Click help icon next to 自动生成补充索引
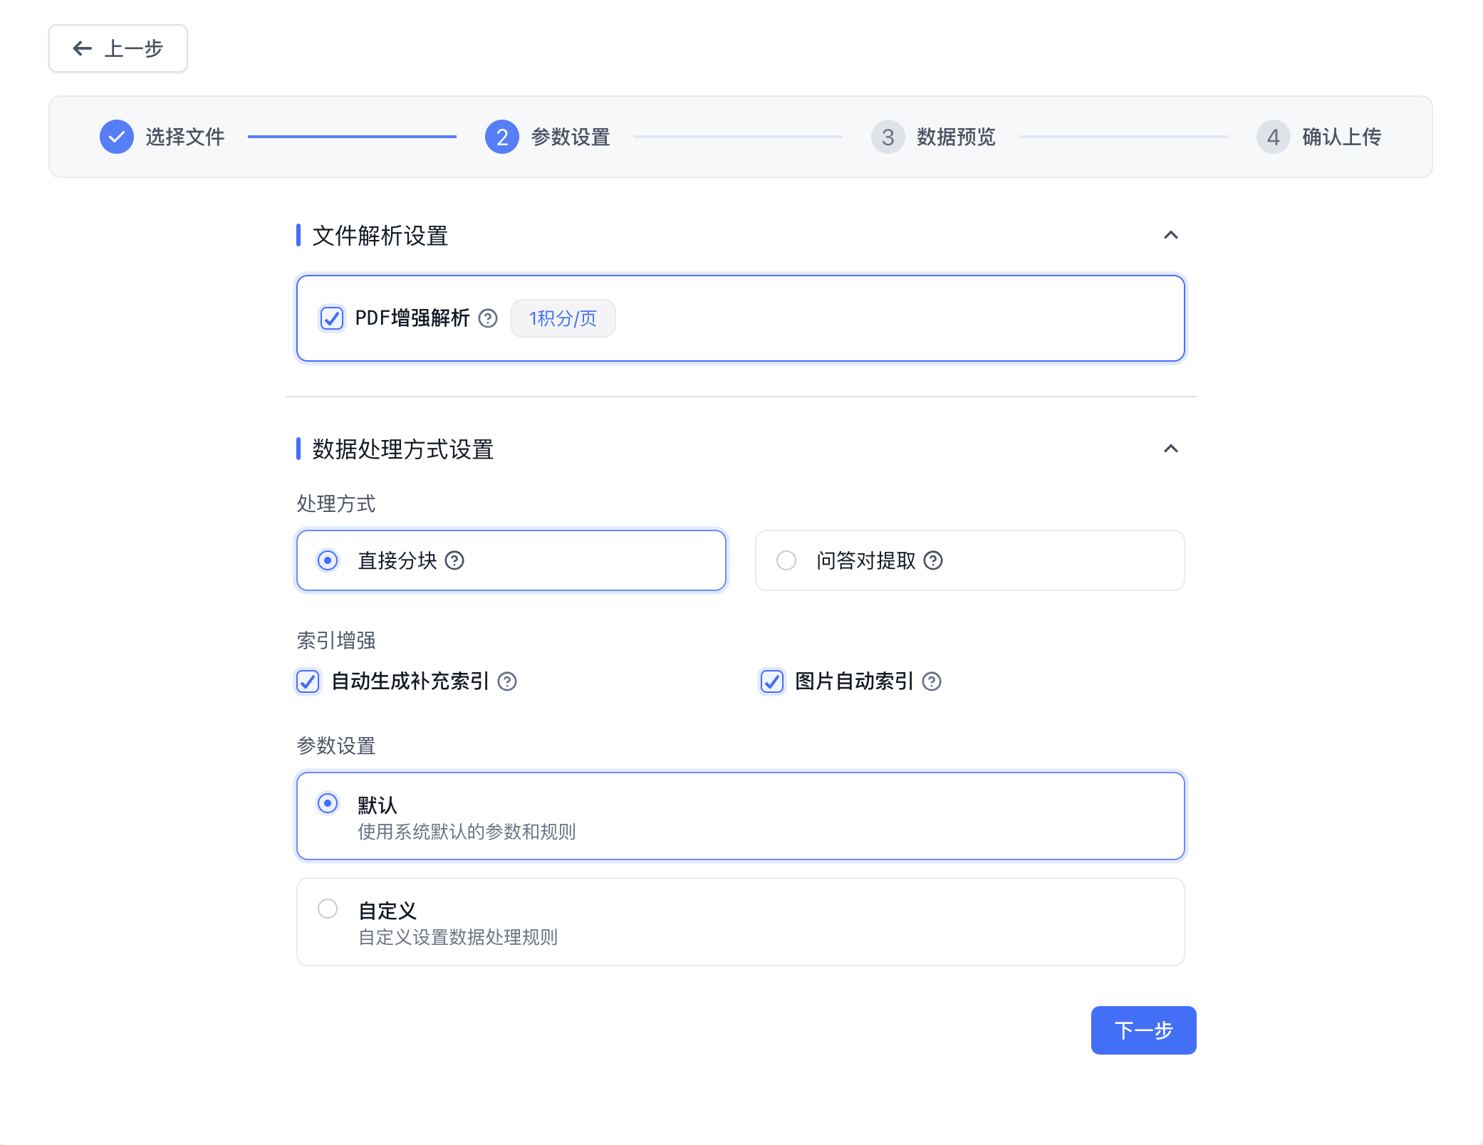Screen dimensions: 1483x1145 (x=507, y=682)
